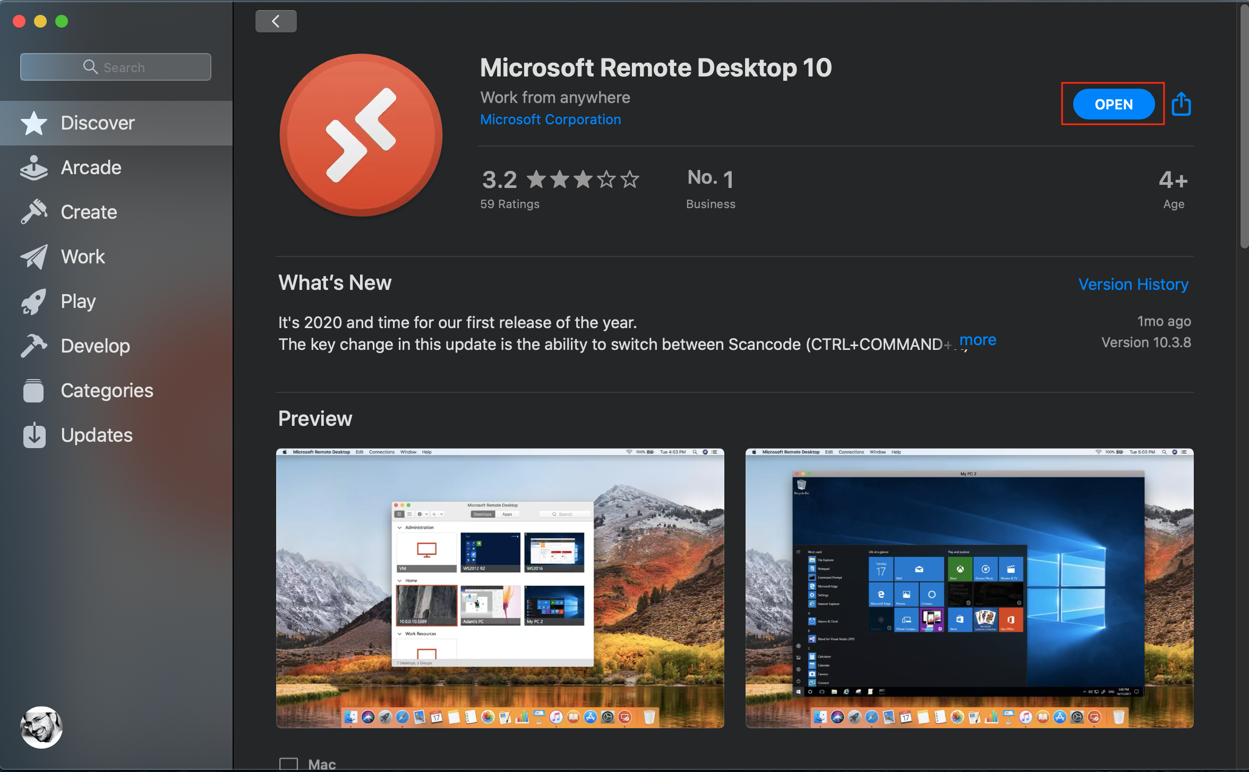Click the back arrow button
Image resolution: width=1249 pixels, height=772 pixels.
coord(276,21)
